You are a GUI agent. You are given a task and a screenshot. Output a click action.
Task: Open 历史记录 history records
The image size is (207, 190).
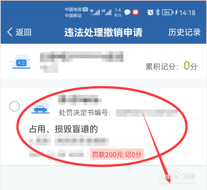[185, 32]
